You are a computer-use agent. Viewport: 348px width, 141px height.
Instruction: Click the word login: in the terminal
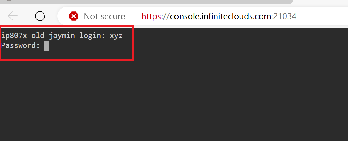tap(92, 36)
